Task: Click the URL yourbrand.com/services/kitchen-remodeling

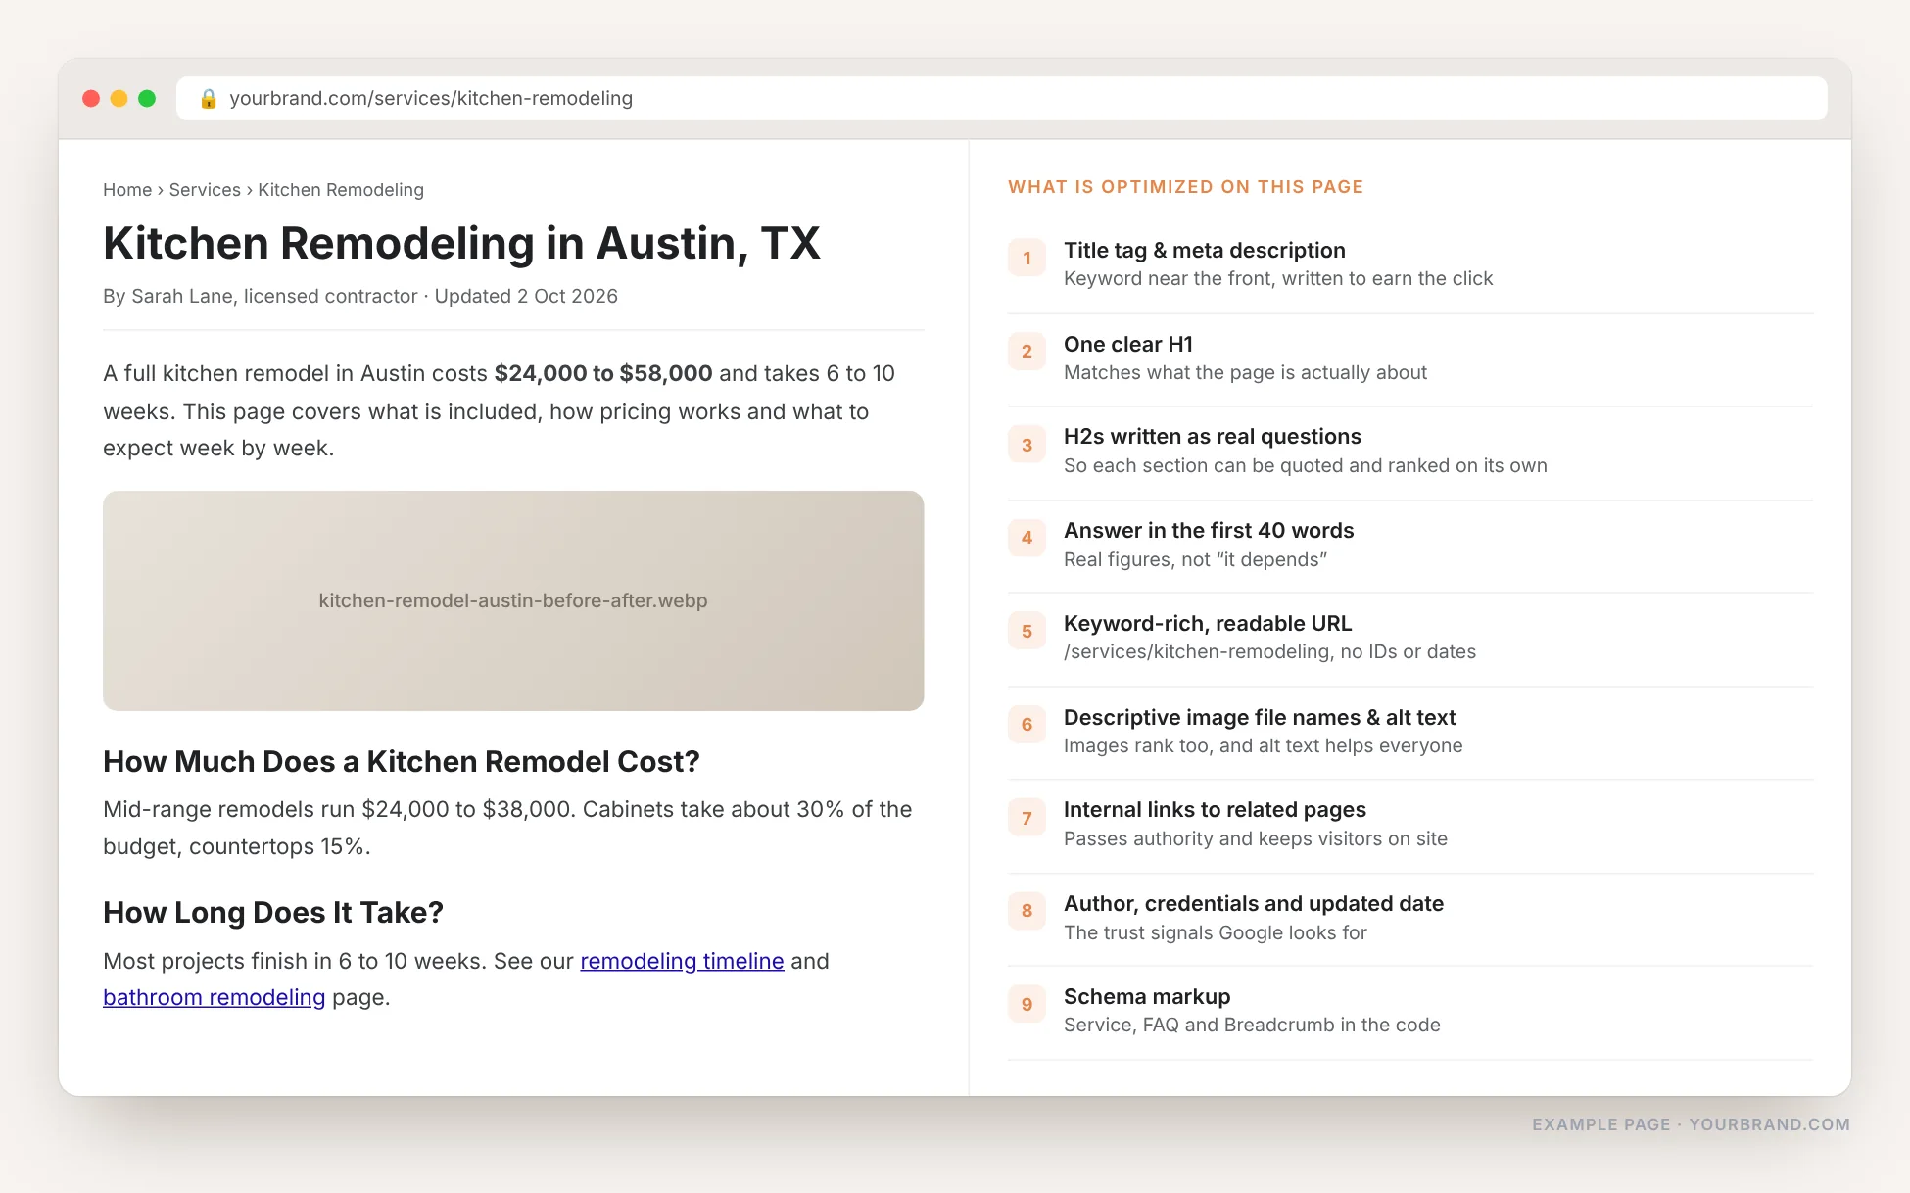Action: [431, 98]
